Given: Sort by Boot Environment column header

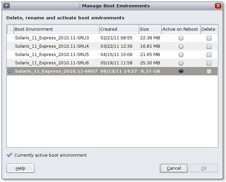Looking at the screenshot, I should coord(56,29).
